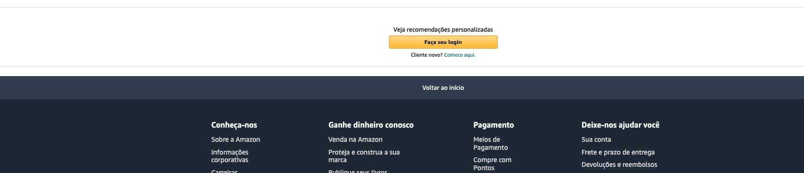804x173 pixels.
Task: Click the Faça seu login button
Action: coord(443,42)
